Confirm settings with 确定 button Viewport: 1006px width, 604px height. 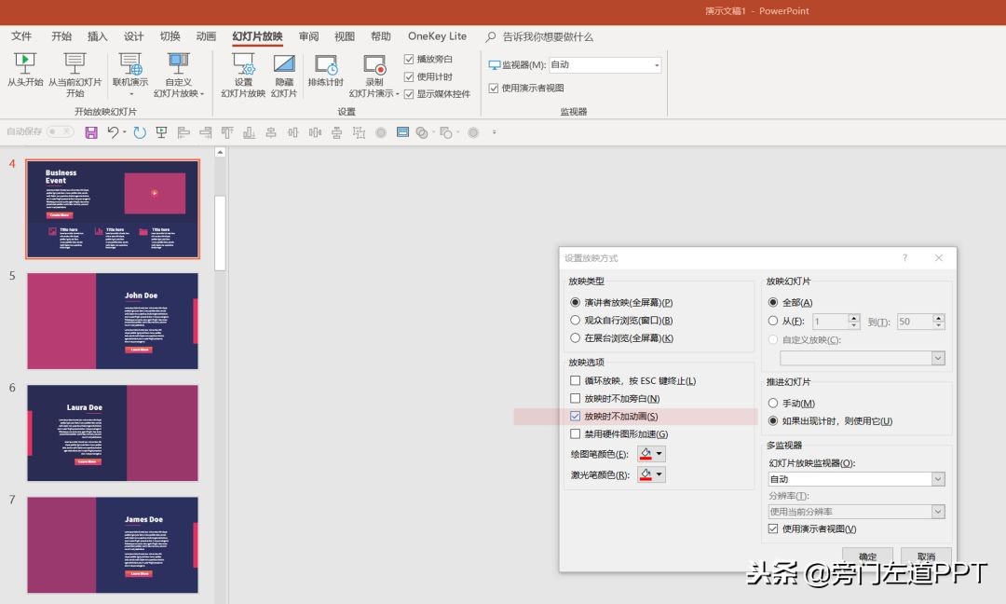click(866, 556)
